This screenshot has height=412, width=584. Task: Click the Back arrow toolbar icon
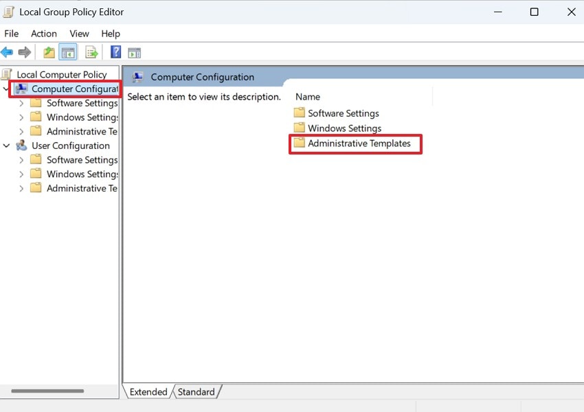[7, 52]
